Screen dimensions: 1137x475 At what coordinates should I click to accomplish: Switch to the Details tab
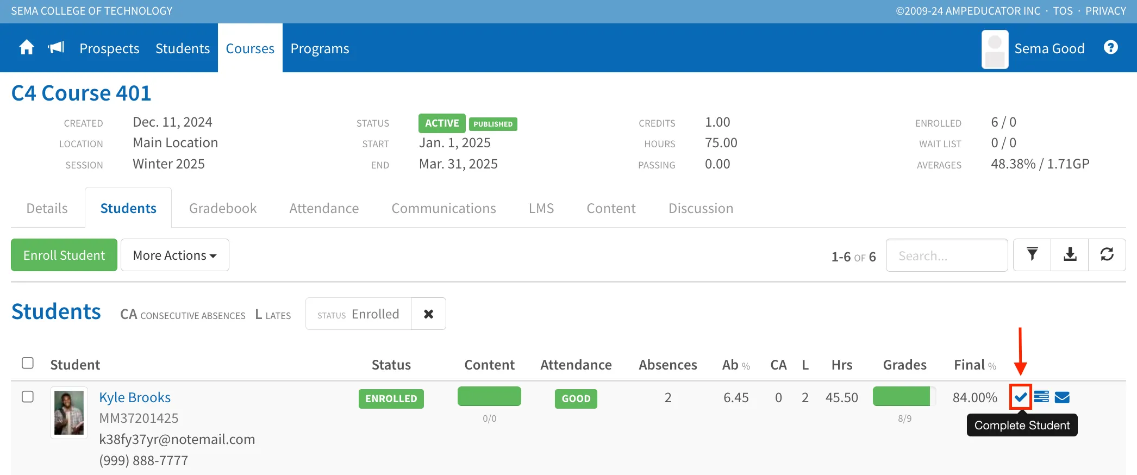47,208
